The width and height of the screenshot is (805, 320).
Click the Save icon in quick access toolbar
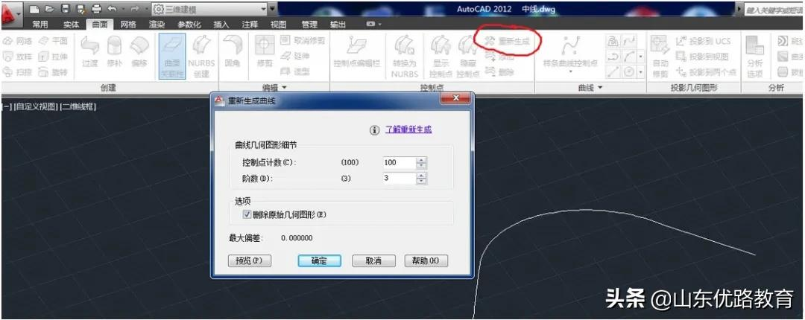click(x=65, y=9)
